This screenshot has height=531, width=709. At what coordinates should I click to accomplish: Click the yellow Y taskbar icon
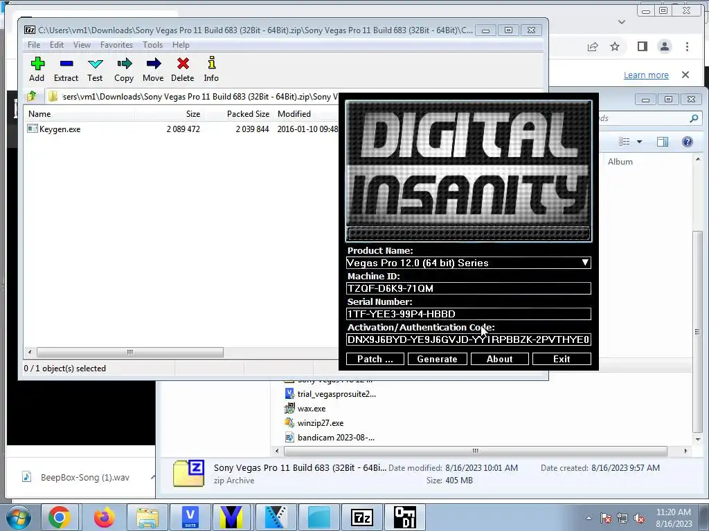pos(231,517)
